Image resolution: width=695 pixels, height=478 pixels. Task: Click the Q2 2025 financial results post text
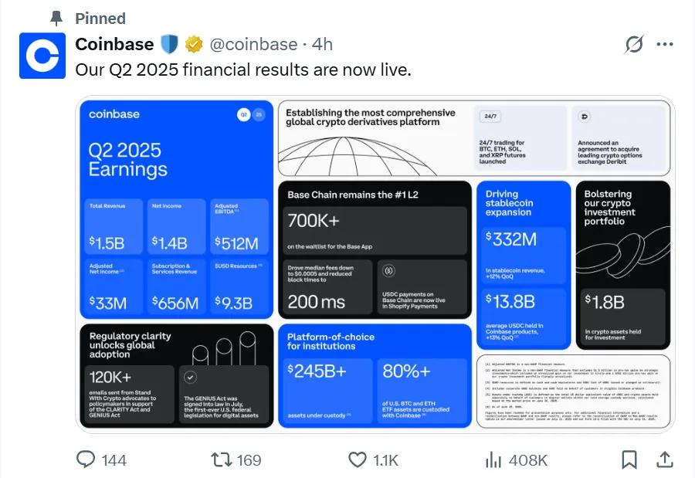coord(242,69)
